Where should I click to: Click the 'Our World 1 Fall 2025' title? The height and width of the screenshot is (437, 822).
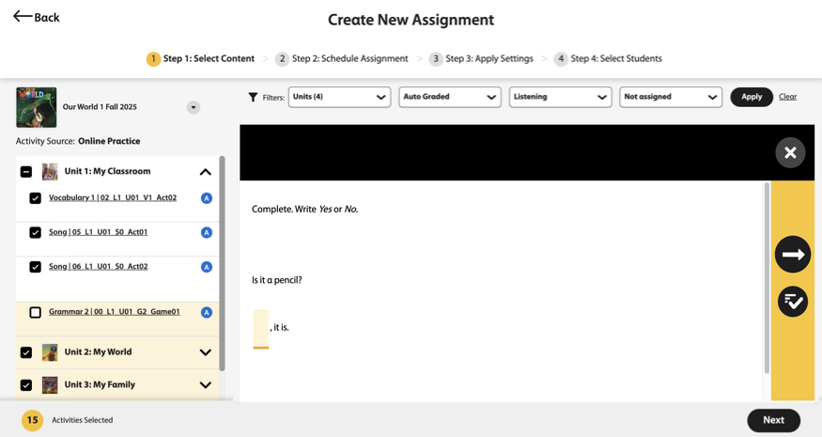pyautogui.click(x=100, y=107)
